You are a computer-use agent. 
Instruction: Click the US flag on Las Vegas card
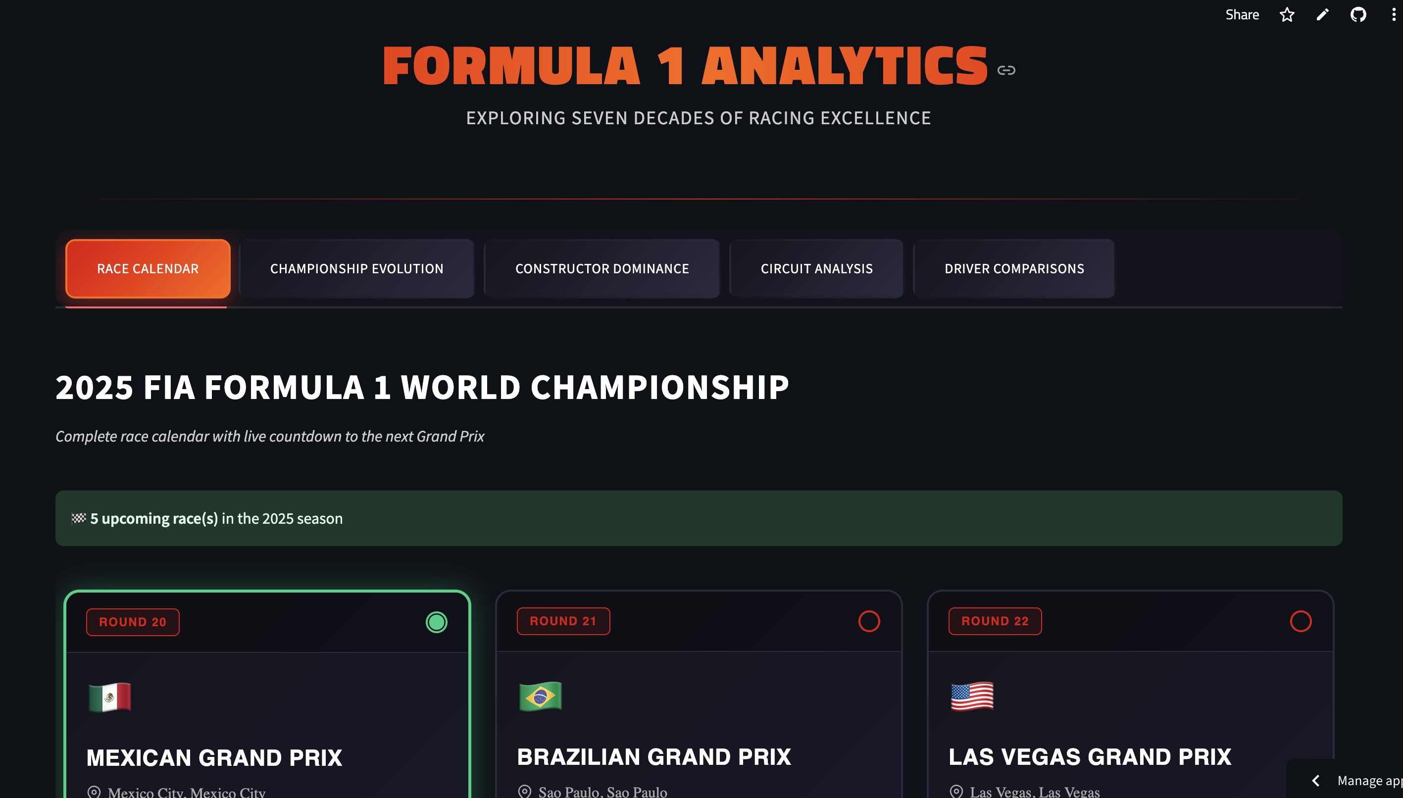click(972, 697)
